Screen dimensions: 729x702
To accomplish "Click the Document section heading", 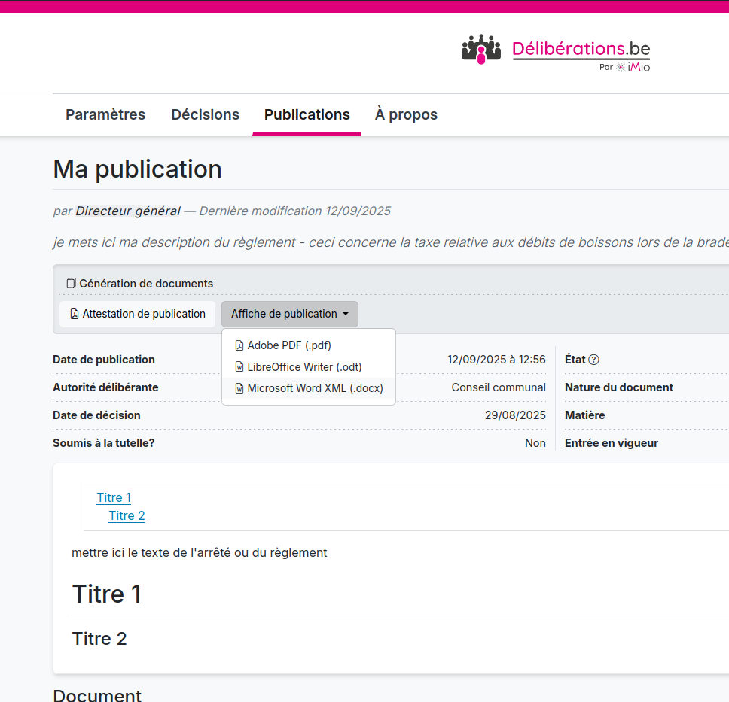I will pos(97,695).
